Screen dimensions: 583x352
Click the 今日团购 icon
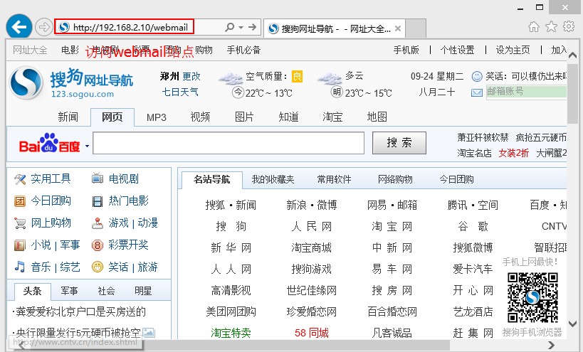(x=20, y=201)
